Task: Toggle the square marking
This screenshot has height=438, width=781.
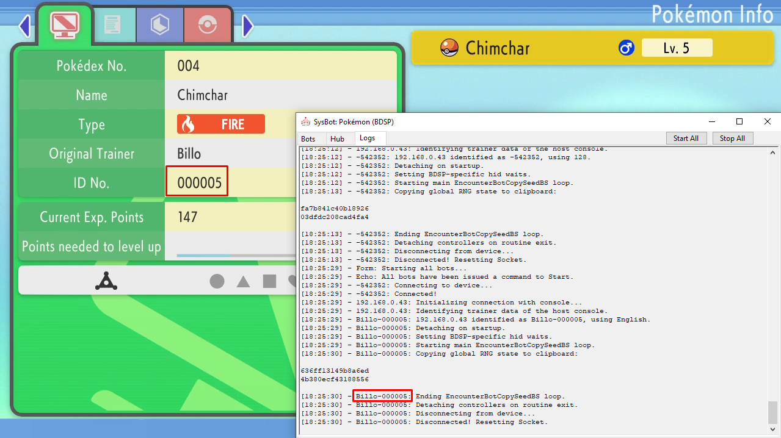Action: click(269, 281)
